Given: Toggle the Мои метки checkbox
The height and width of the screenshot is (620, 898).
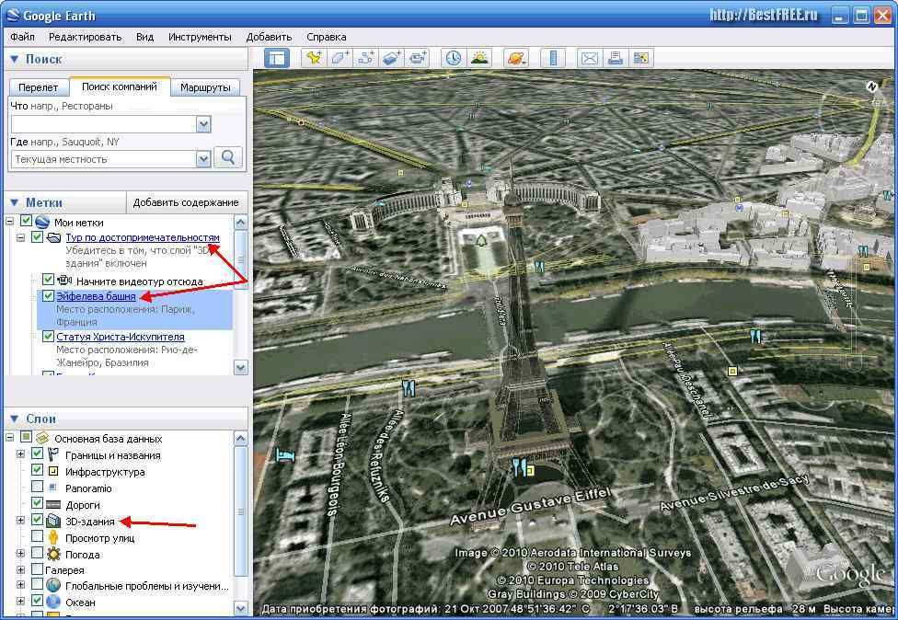Looking at the screenshot, I should pos(27,221).
